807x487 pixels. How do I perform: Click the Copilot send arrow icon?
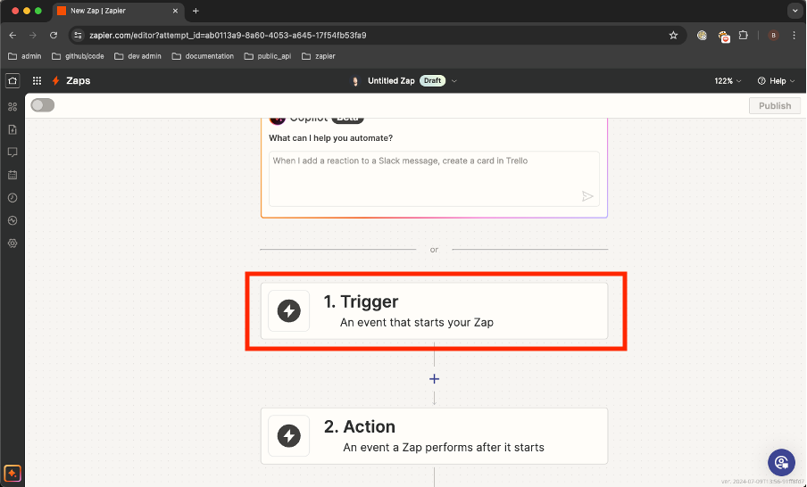[x=587, y=196]
